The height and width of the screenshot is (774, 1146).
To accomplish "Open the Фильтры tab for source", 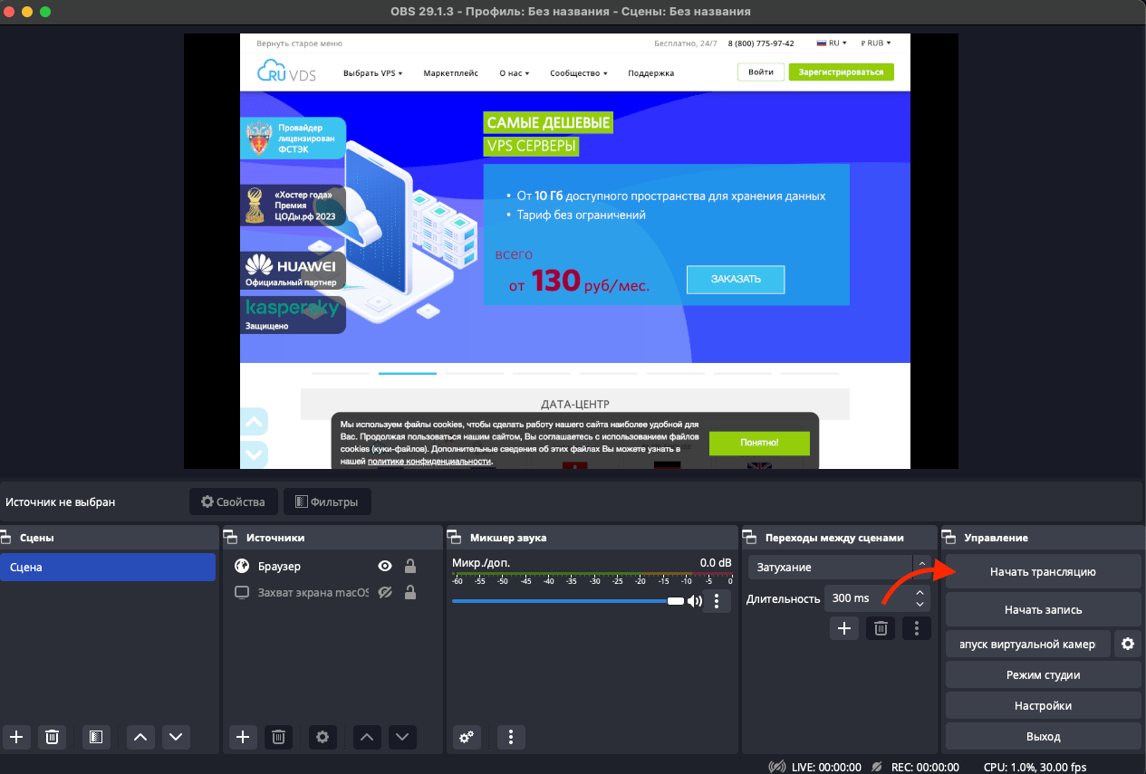I will click(x=327, y=502).
